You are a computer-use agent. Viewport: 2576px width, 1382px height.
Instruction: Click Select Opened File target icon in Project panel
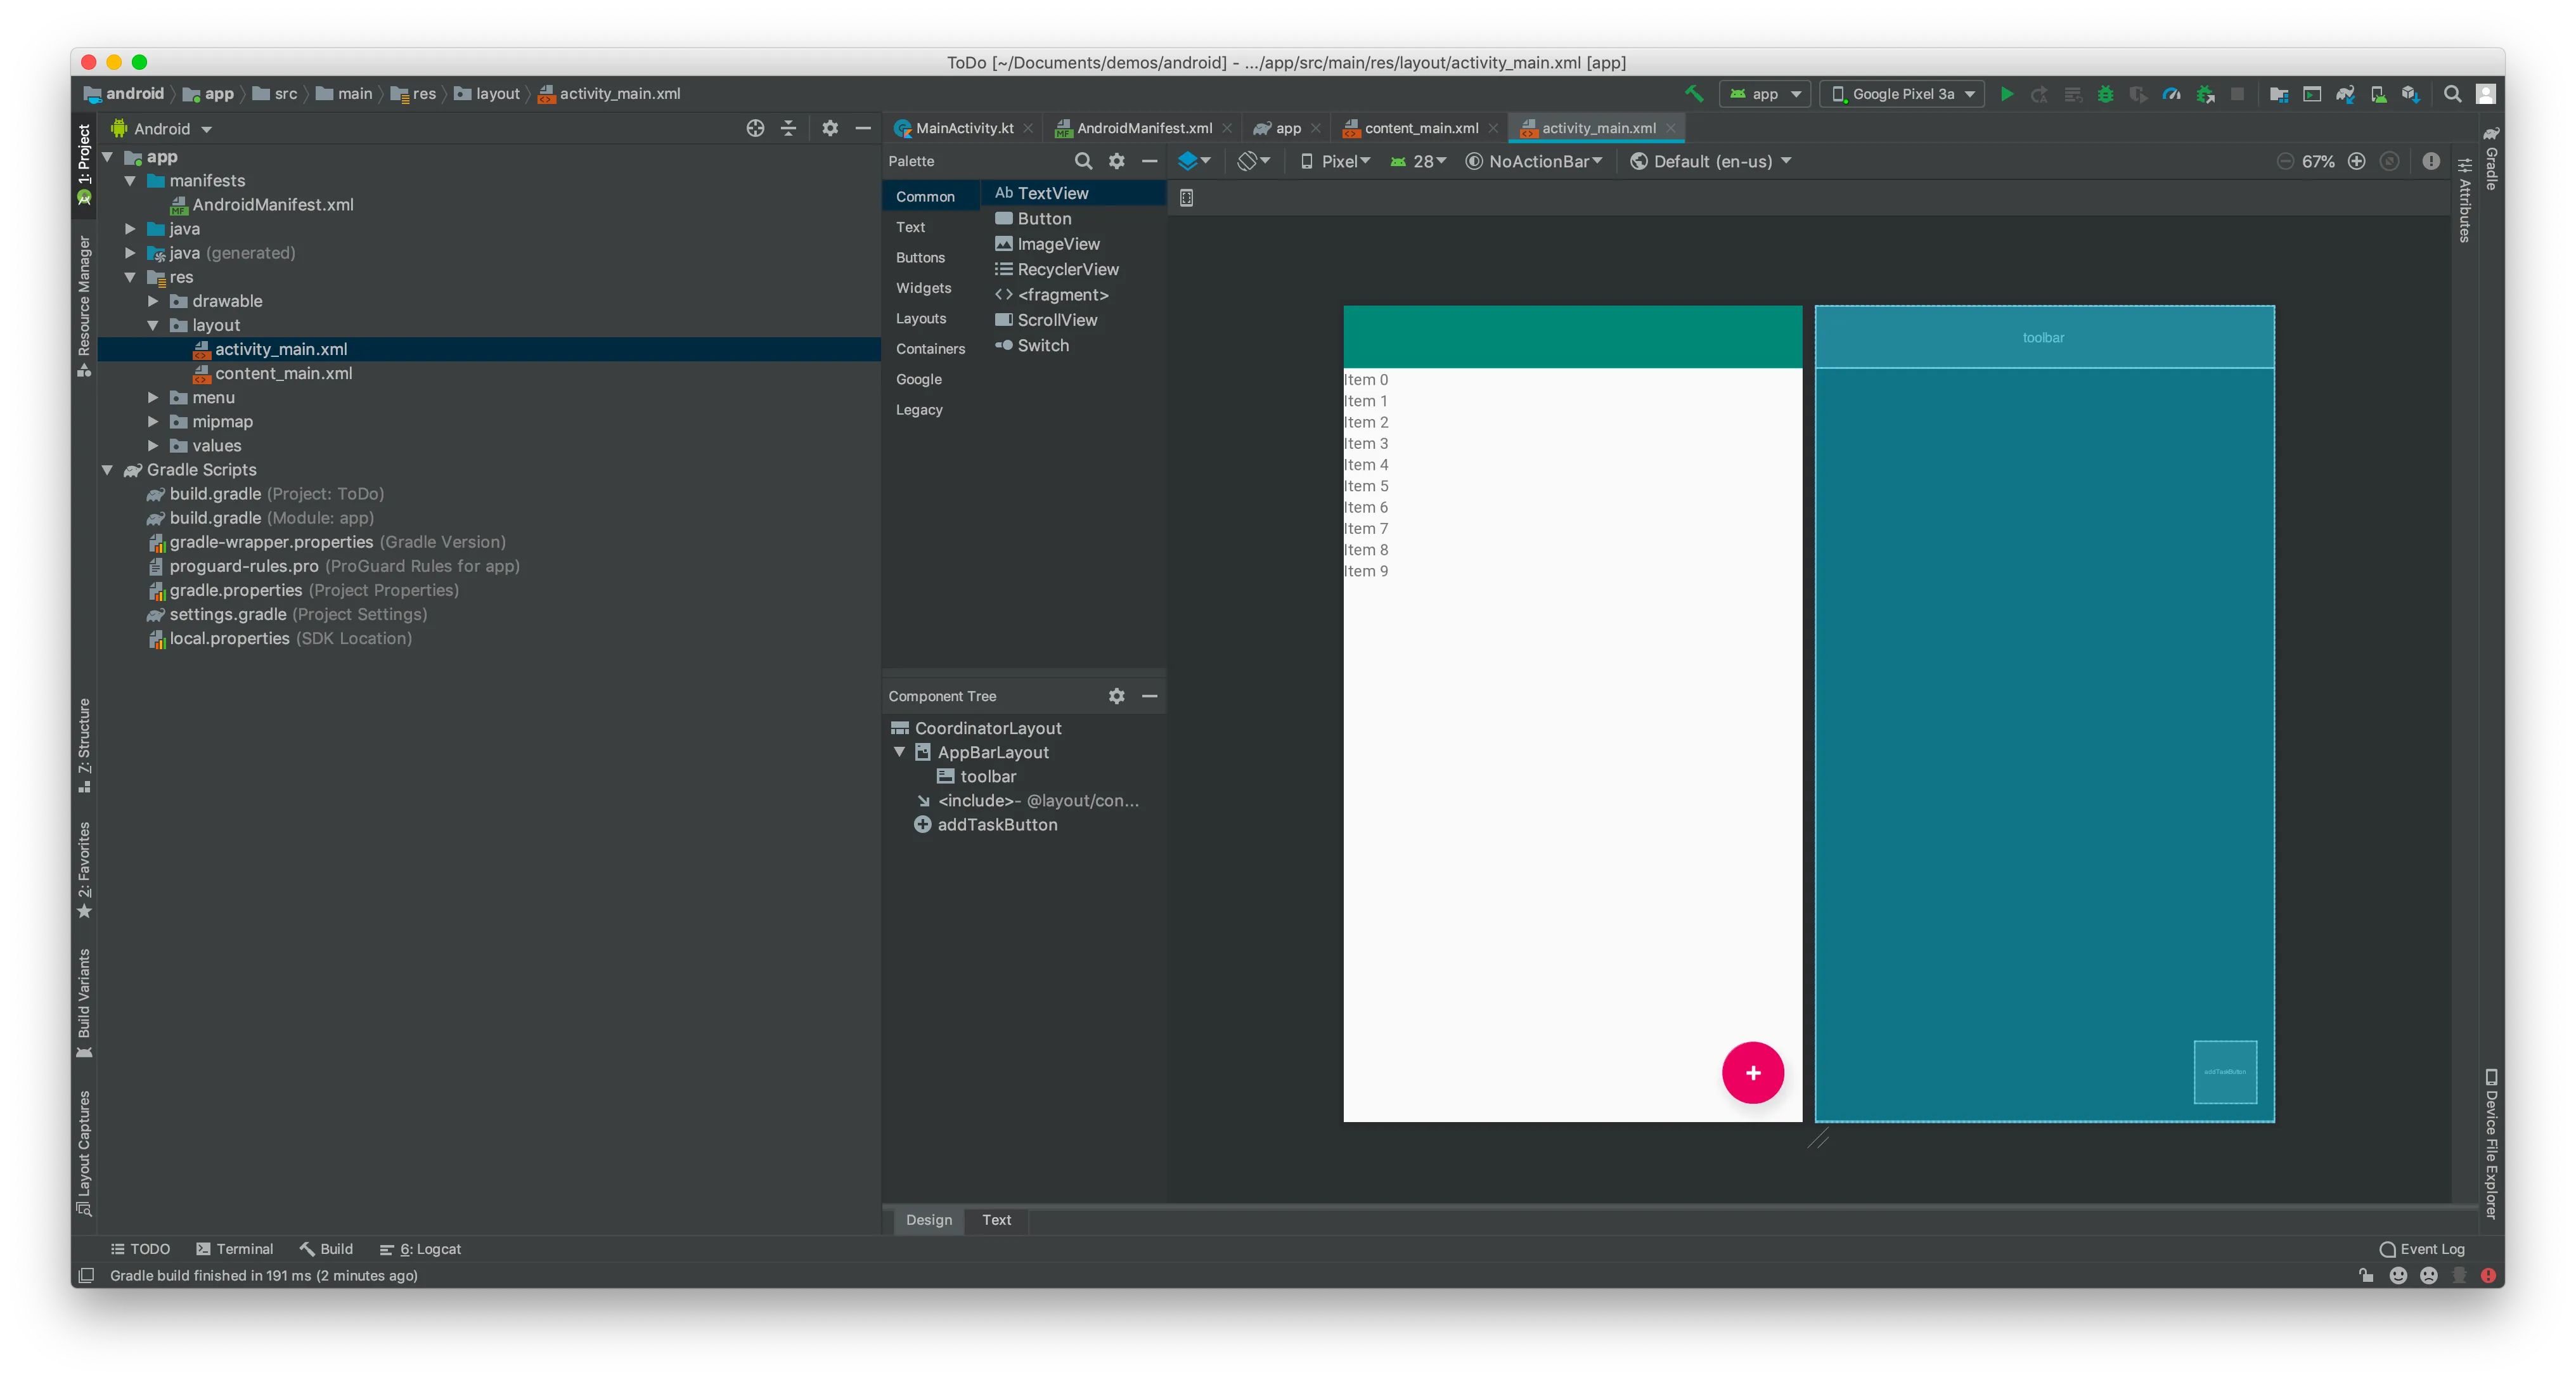click(755, 128)
